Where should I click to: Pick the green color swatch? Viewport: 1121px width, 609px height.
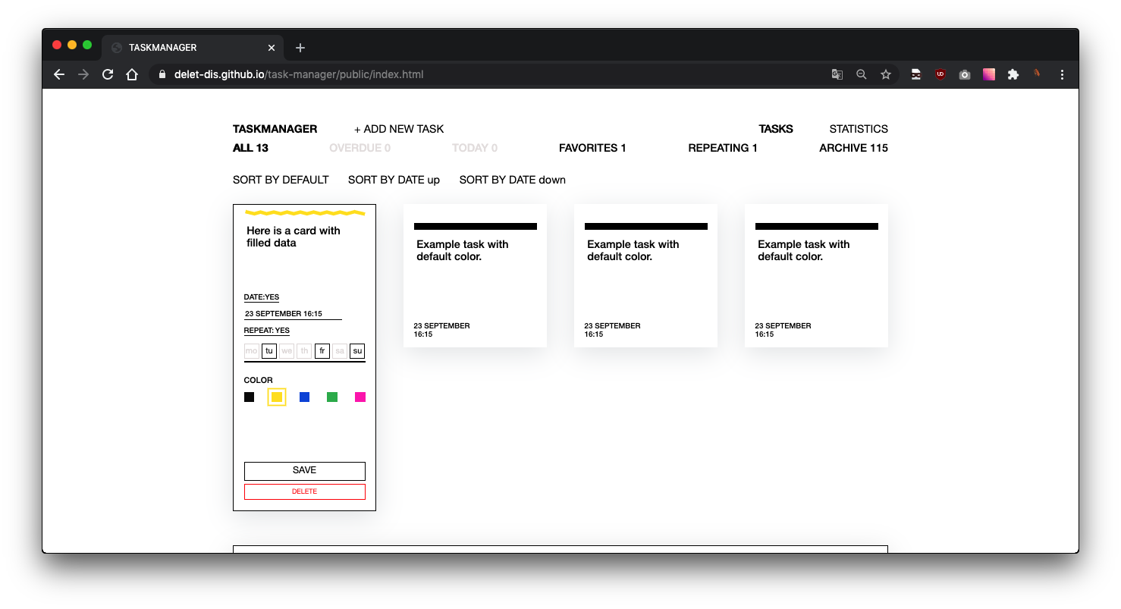(332, 397)
